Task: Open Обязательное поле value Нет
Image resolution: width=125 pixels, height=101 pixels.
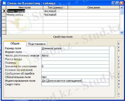Action: pyautogui.click(x=75, y=77)
